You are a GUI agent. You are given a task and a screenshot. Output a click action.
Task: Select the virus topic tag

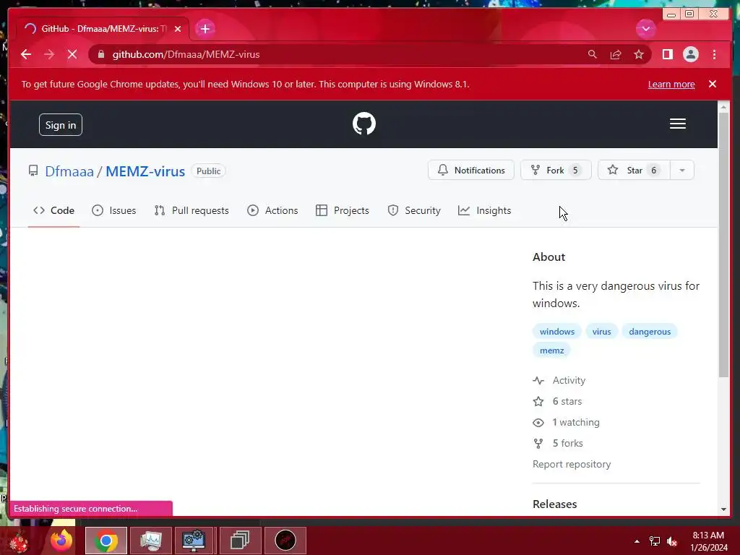click(x=602, y=331)
